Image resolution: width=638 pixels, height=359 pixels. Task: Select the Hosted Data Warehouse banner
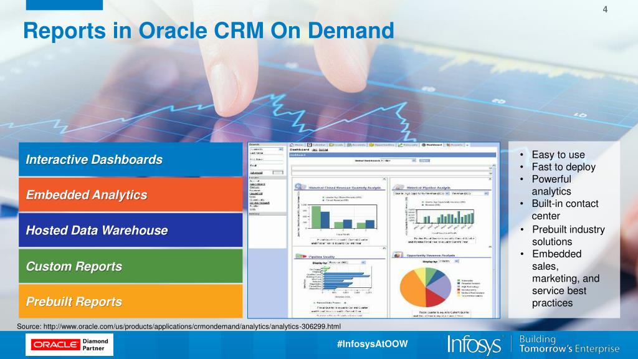[x=131, y=230]
